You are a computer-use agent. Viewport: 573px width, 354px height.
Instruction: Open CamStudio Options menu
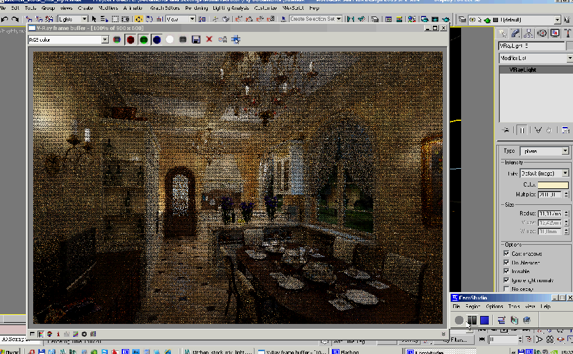(x=494, y=307)
